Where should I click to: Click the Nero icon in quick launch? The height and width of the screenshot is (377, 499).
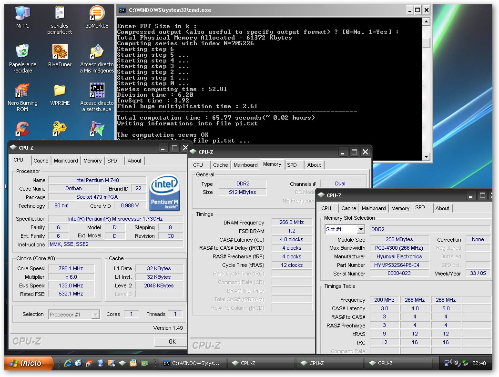point(89,363)
